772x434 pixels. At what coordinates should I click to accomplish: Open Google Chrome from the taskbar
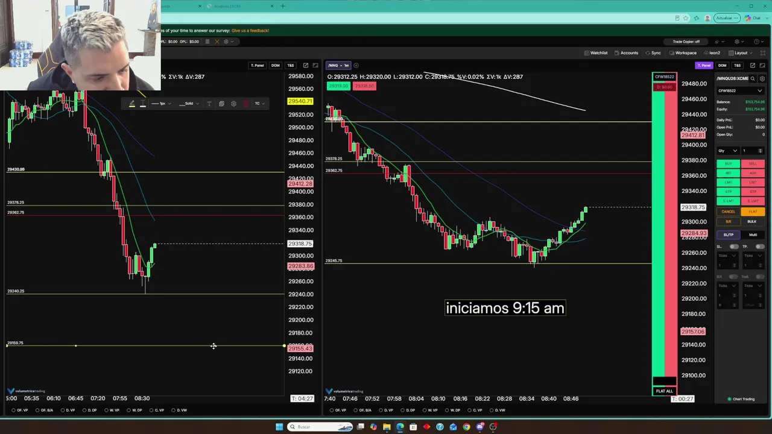pos(466,427)
